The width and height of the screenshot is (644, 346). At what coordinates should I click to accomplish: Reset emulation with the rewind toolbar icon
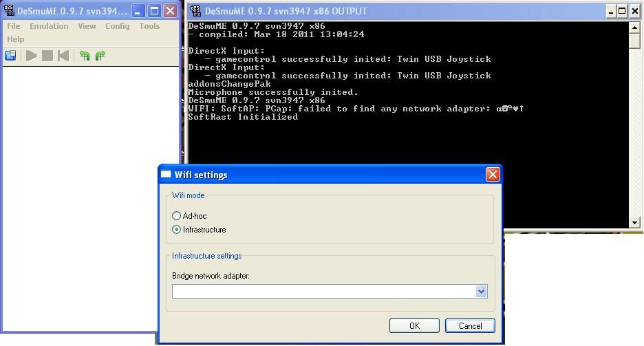tap(63, 56)
